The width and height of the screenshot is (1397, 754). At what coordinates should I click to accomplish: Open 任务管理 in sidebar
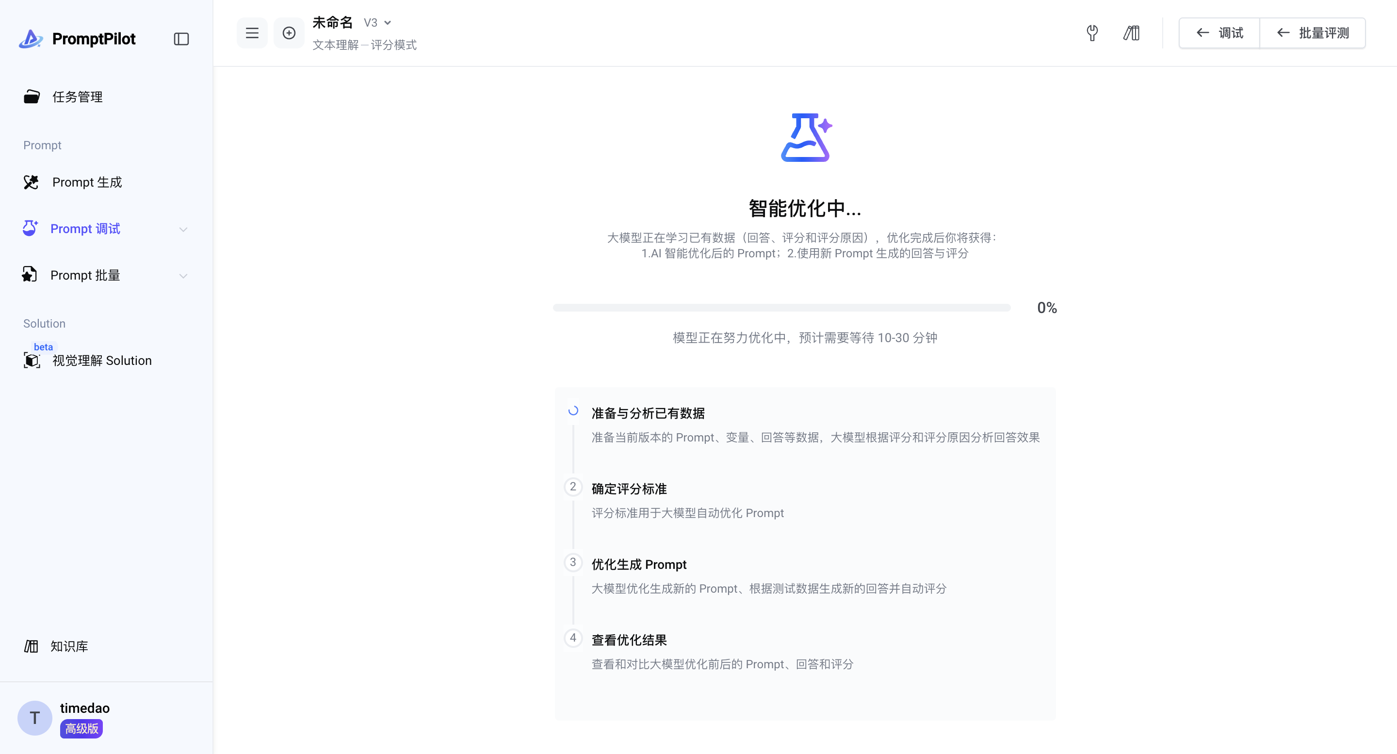(x=77, y=97)
